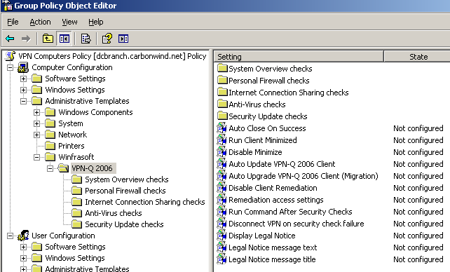
Task: Select Run Command After Security Checks setting
Action: (x=290, y=212)
